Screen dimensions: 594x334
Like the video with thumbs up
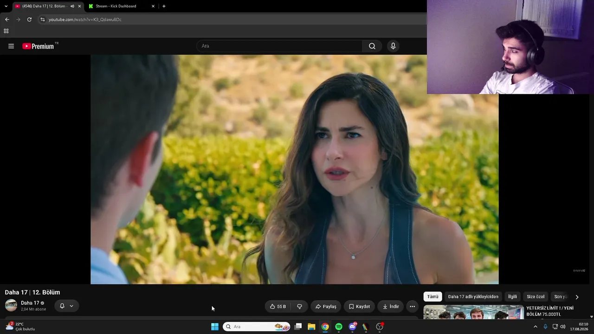[278, 306]
